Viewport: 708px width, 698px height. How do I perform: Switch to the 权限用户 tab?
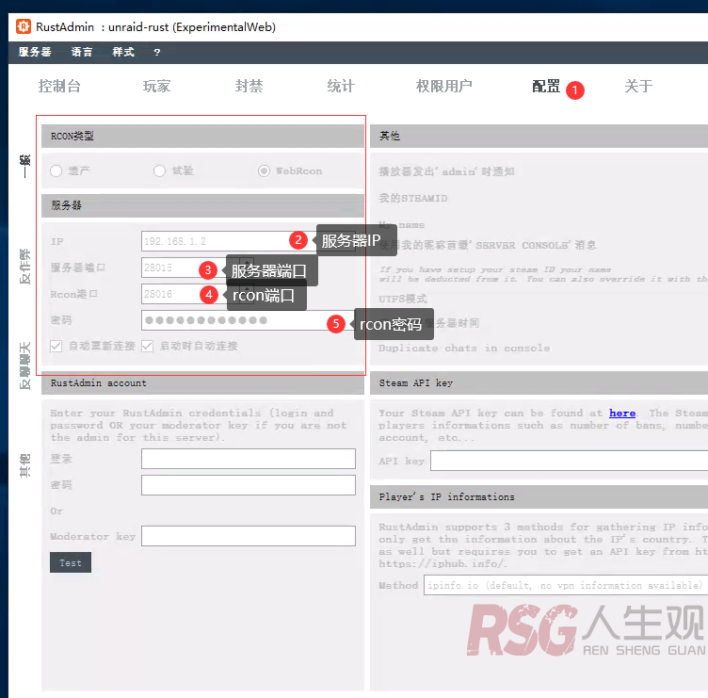coord(443,86)
